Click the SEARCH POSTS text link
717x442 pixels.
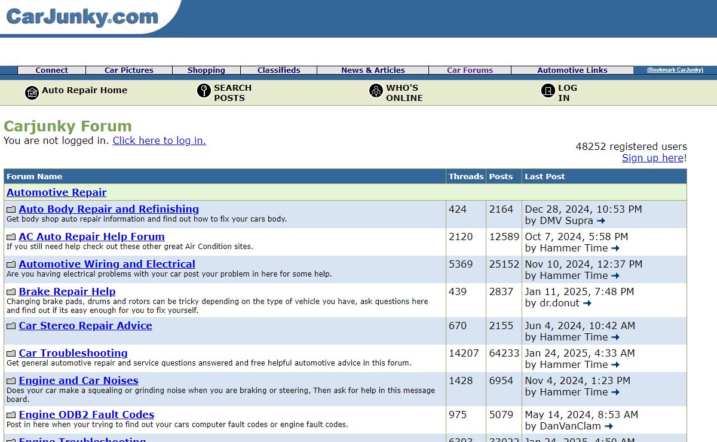[x=233, y=93]
